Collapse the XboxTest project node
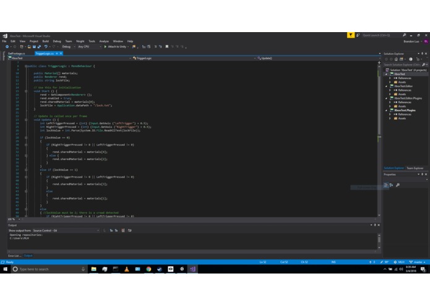The height and width of the screenshot is (305, 430). [387, 74]
